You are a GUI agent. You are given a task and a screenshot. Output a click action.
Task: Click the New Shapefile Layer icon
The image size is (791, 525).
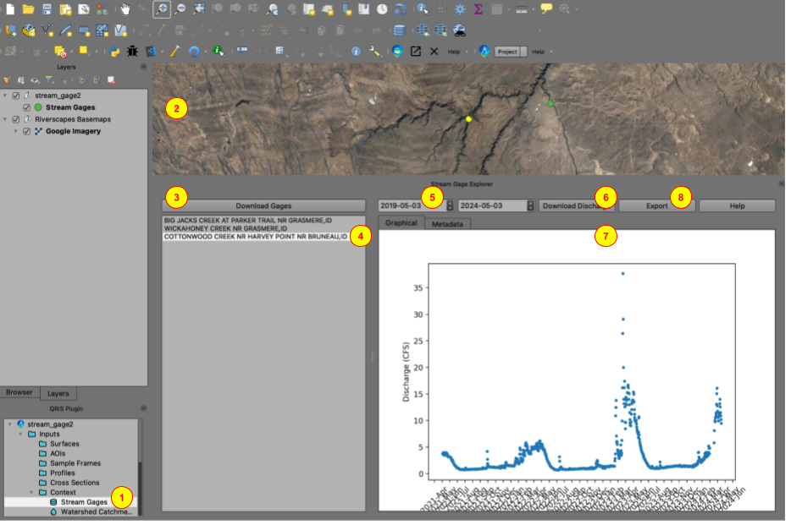47,30
